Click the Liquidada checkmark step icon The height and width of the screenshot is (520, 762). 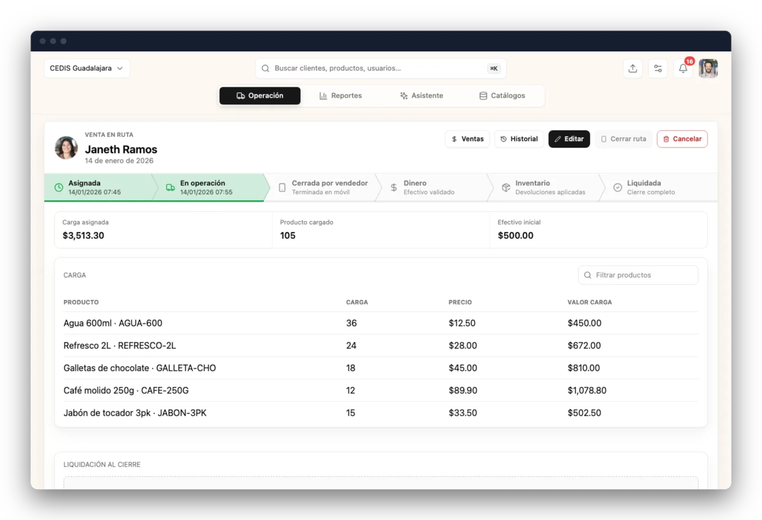tap(617, 188)
